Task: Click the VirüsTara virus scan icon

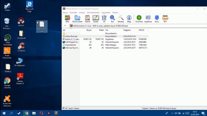Action: [139, 19]
